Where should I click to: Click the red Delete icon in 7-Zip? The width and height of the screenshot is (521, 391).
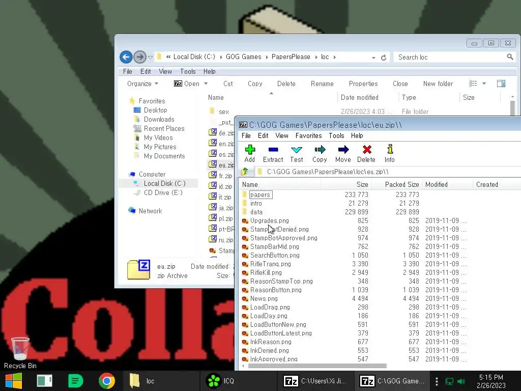366,150
